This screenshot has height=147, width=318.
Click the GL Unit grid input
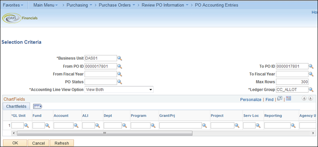[17, 126]
